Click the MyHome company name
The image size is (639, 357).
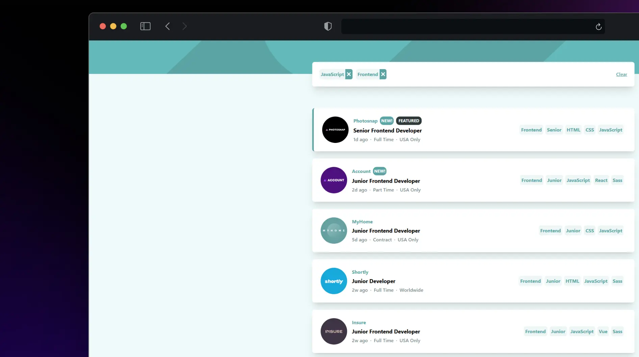[x=362, y=221]
